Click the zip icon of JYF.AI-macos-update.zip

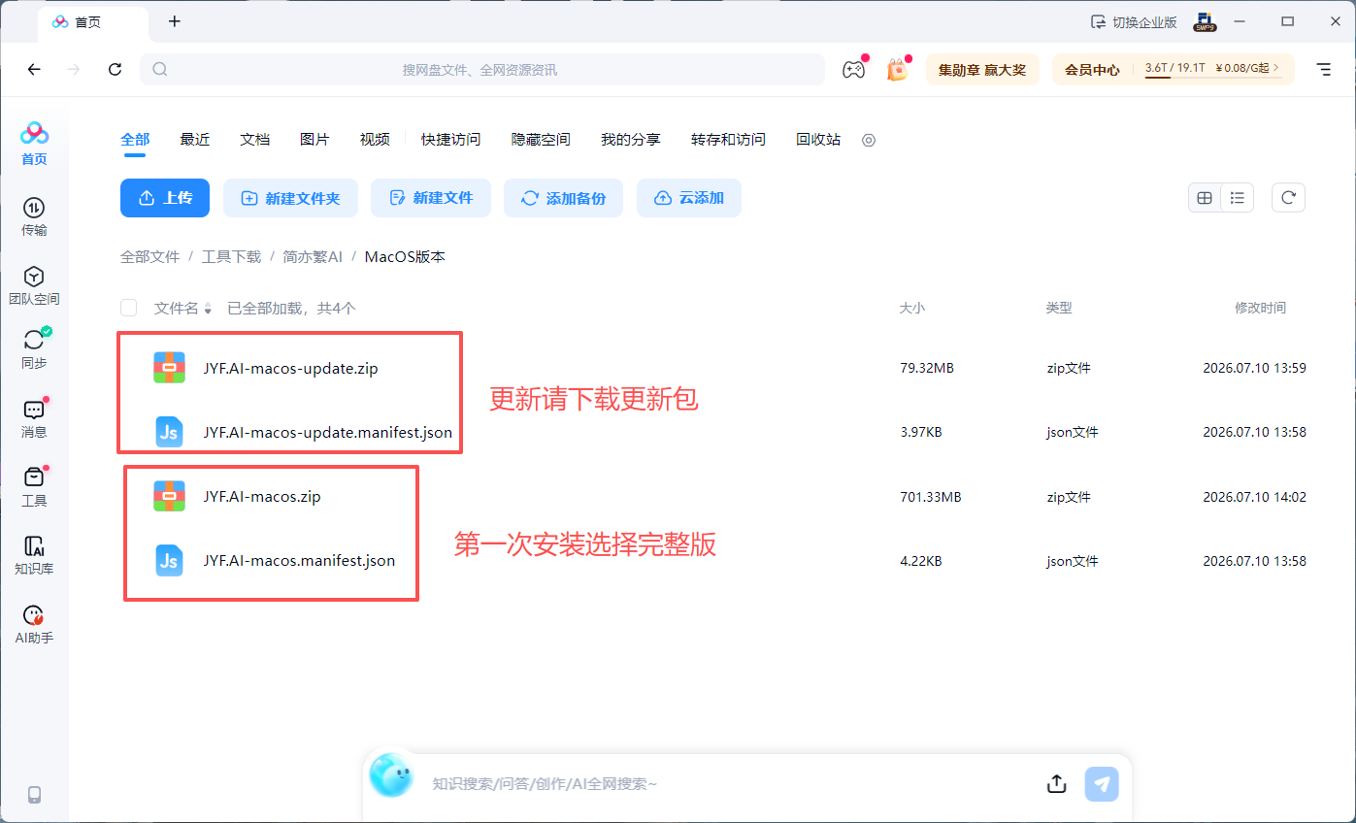(x=169, y=368)
